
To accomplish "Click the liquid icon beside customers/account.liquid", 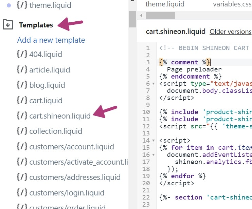I will pyautogui.click(x=22, y=146).
